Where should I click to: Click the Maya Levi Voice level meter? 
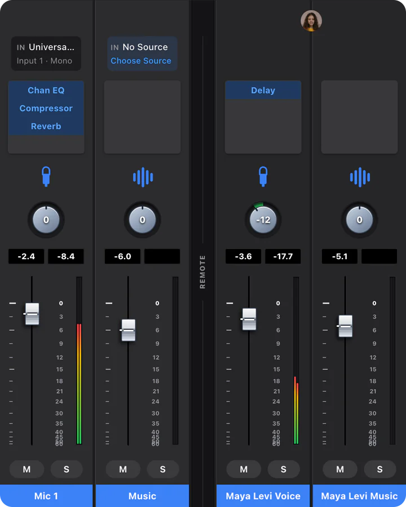tap(296, 361)
